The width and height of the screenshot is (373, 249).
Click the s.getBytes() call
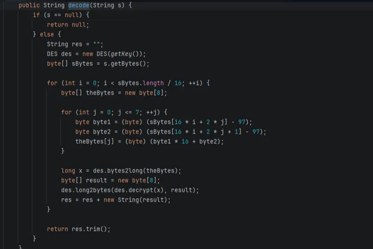point(128,64)
